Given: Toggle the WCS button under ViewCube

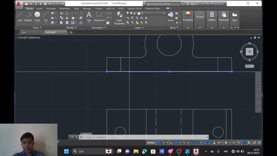Looking at the screenshot, I should (x=249, y=66).
